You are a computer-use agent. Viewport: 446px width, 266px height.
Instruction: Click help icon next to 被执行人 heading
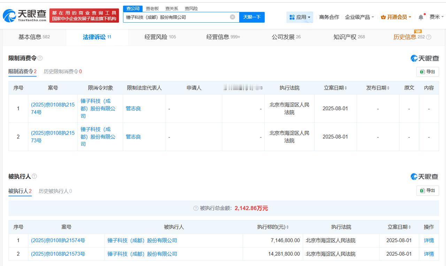(x=34, y=176)
